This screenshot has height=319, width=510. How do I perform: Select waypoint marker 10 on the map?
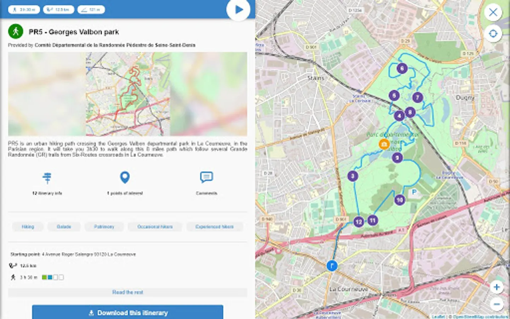(x=399, y=200)
